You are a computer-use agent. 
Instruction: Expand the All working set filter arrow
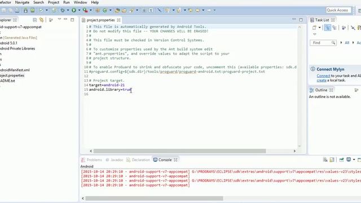coord(341,43)
